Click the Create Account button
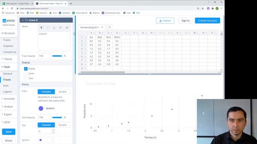The height and width of the screenshot is (144, 257). pyautogui.click(x=207, y=20)
